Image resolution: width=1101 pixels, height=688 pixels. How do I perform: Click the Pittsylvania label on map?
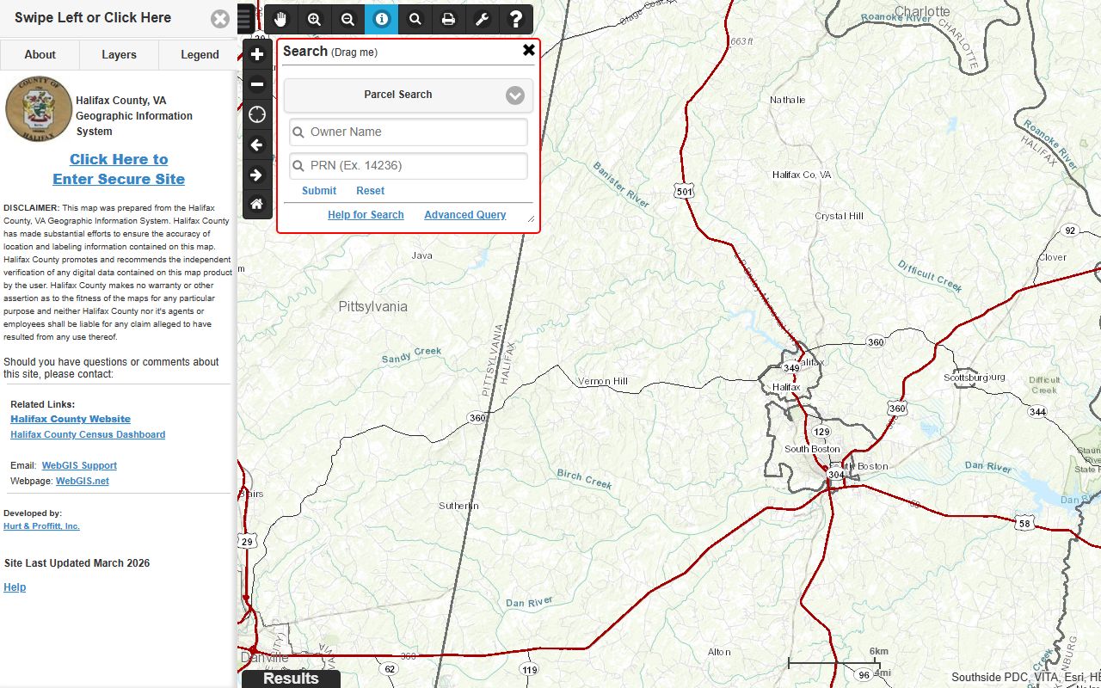coord(372,307)
